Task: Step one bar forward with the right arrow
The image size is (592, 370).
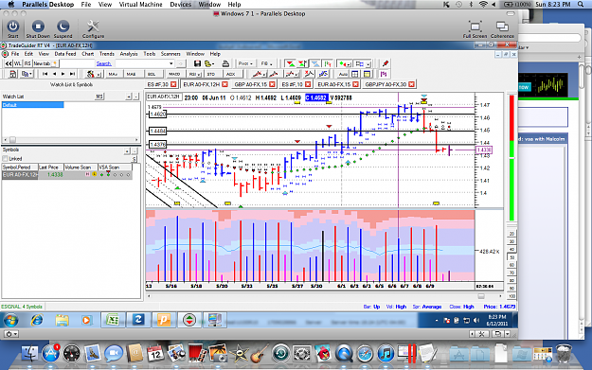Action: pyautogui.click(x=63, y=74)
